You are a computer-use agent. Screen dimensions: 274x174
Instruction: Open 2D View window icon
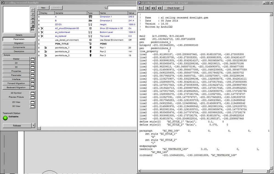click(33, 102)
